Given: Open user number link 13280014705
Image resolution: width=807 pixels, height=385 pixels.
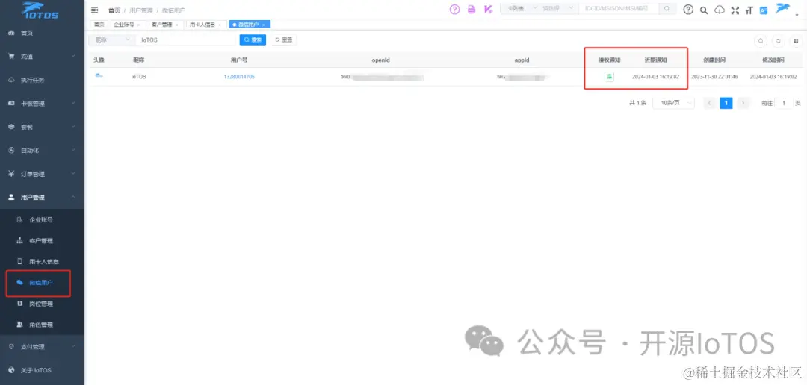Looking at the screenshot, I should (239, 77).
